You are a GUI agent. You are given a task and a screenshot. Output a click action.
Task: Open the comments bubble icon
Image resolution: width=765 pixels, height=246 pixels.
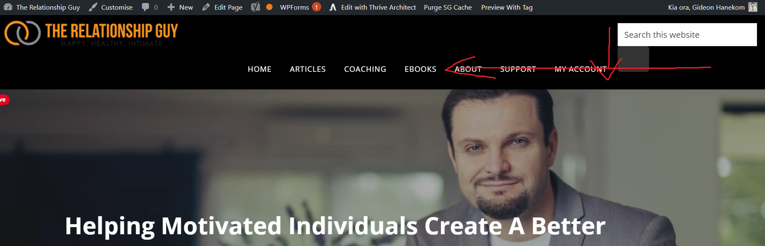click(145, 7)
